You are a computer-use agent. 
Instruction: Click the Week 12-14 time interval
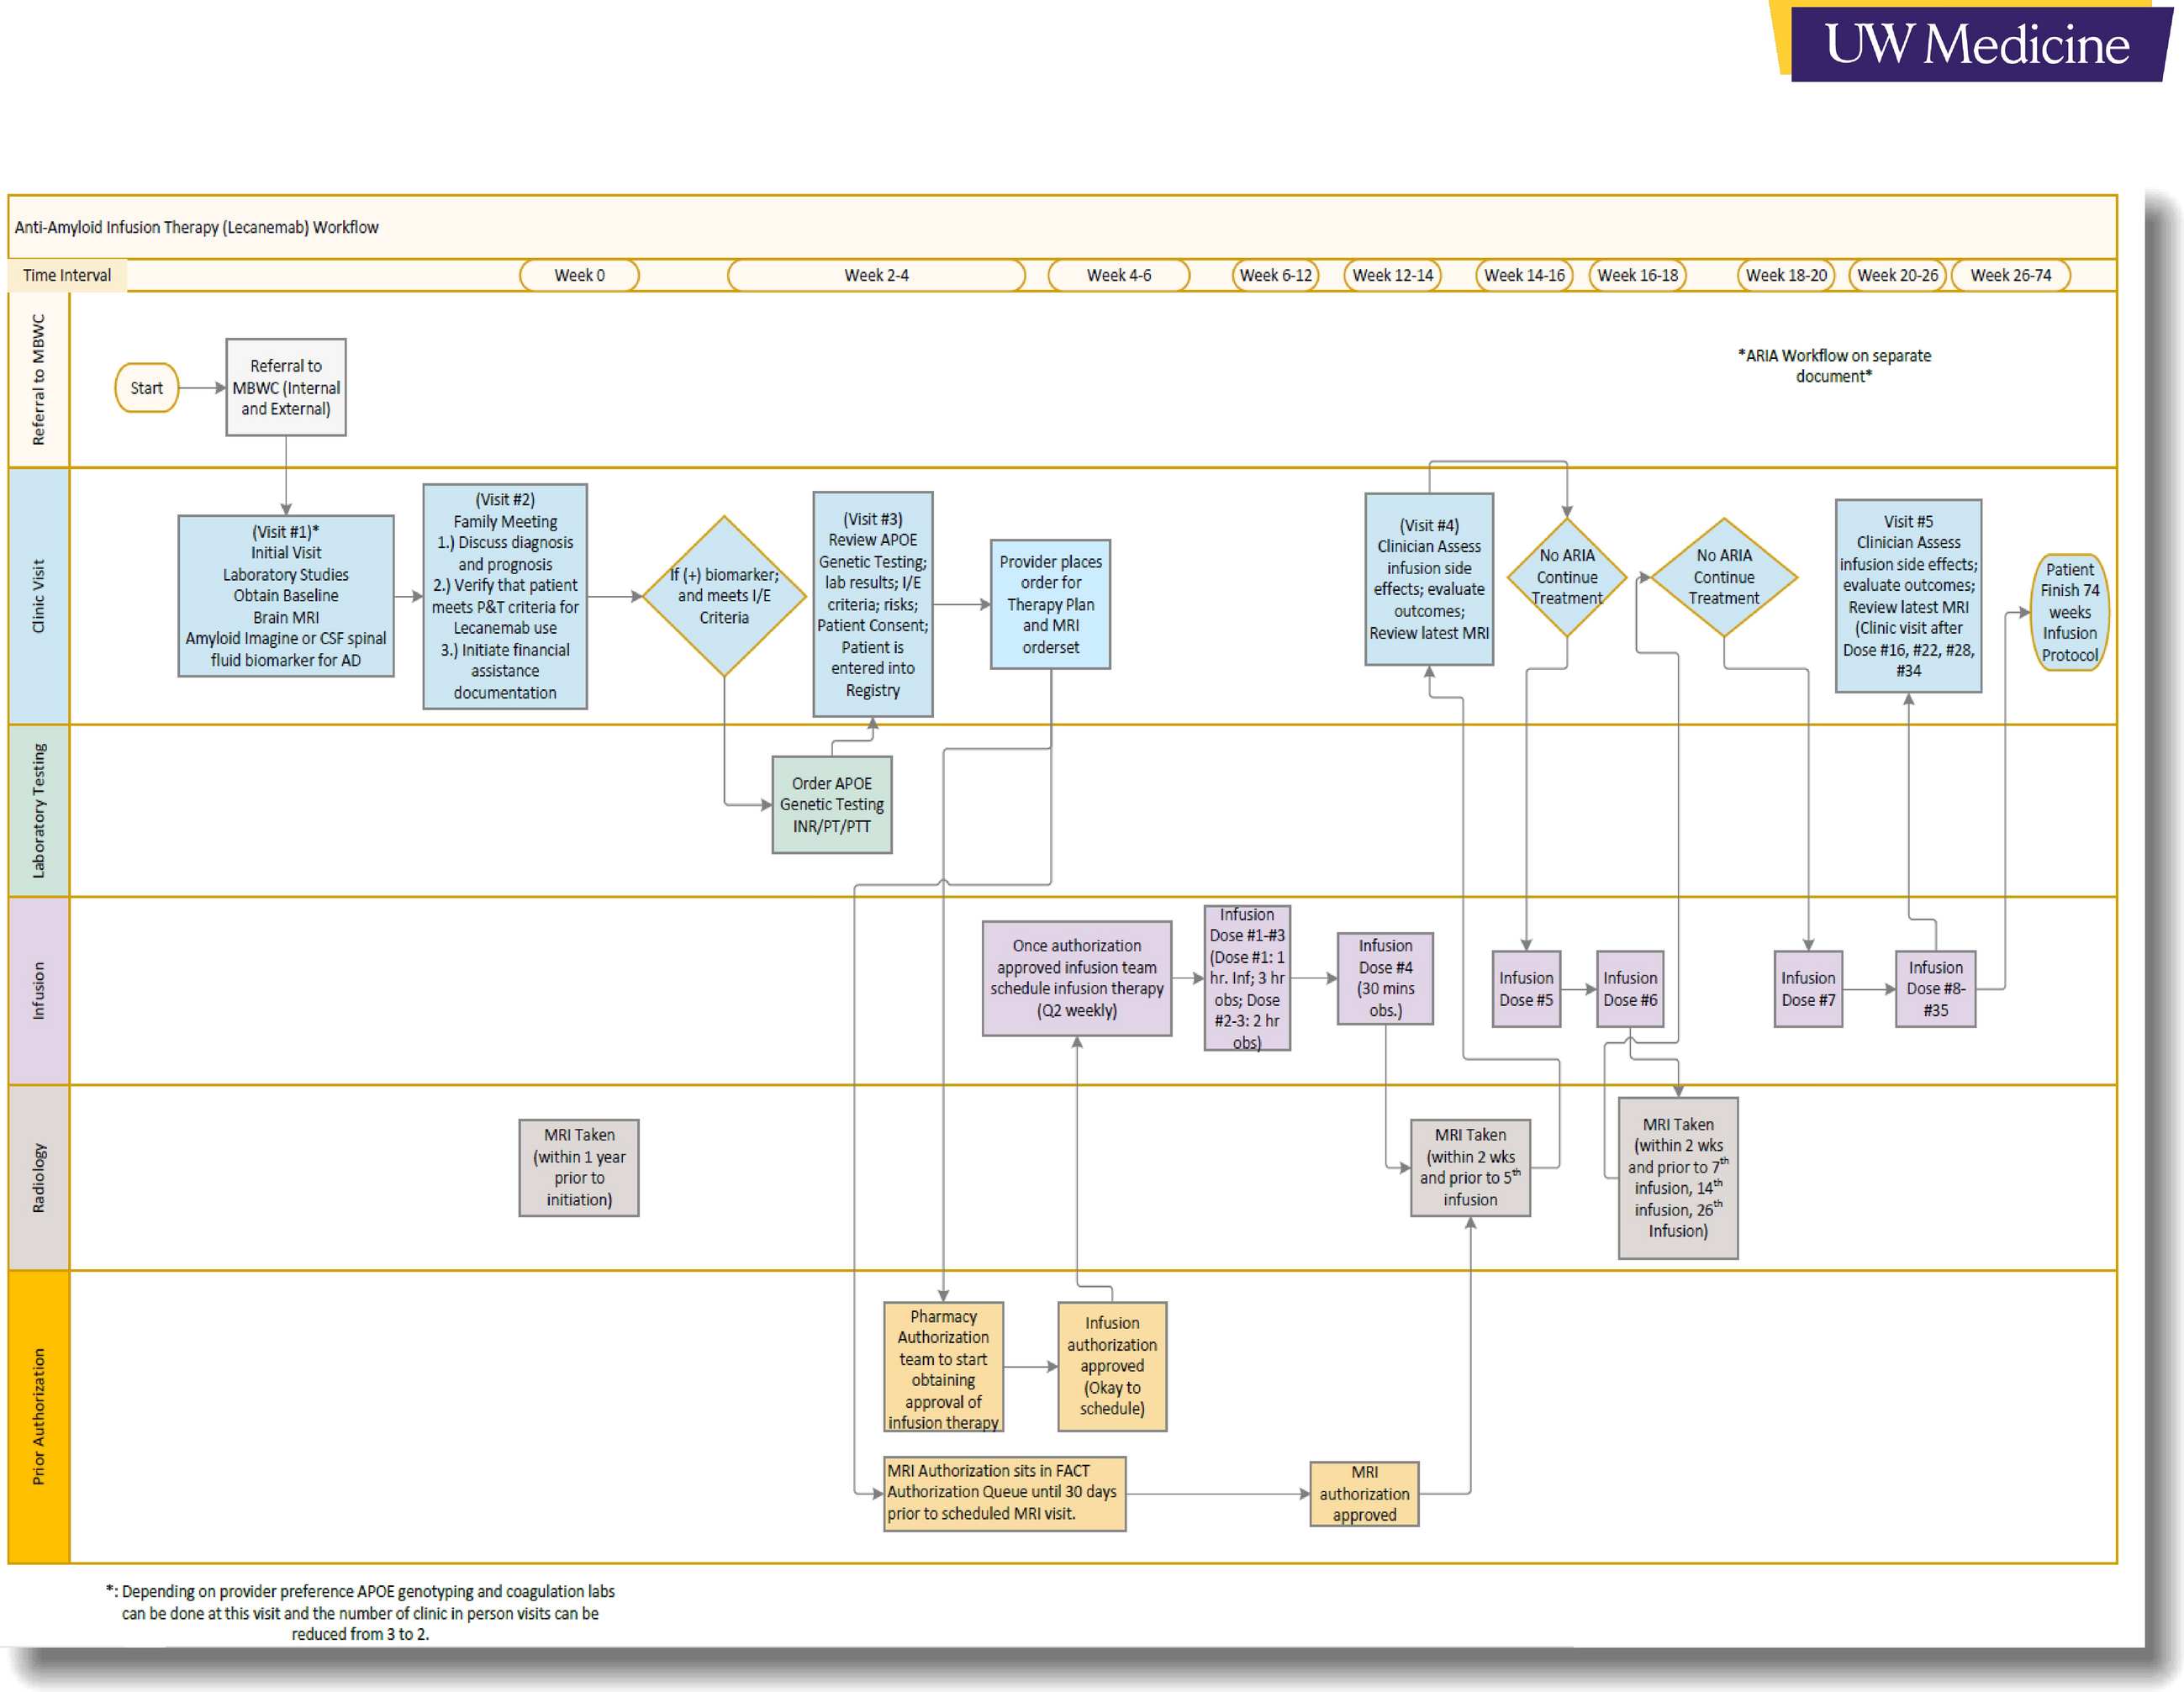[1393, 275]
